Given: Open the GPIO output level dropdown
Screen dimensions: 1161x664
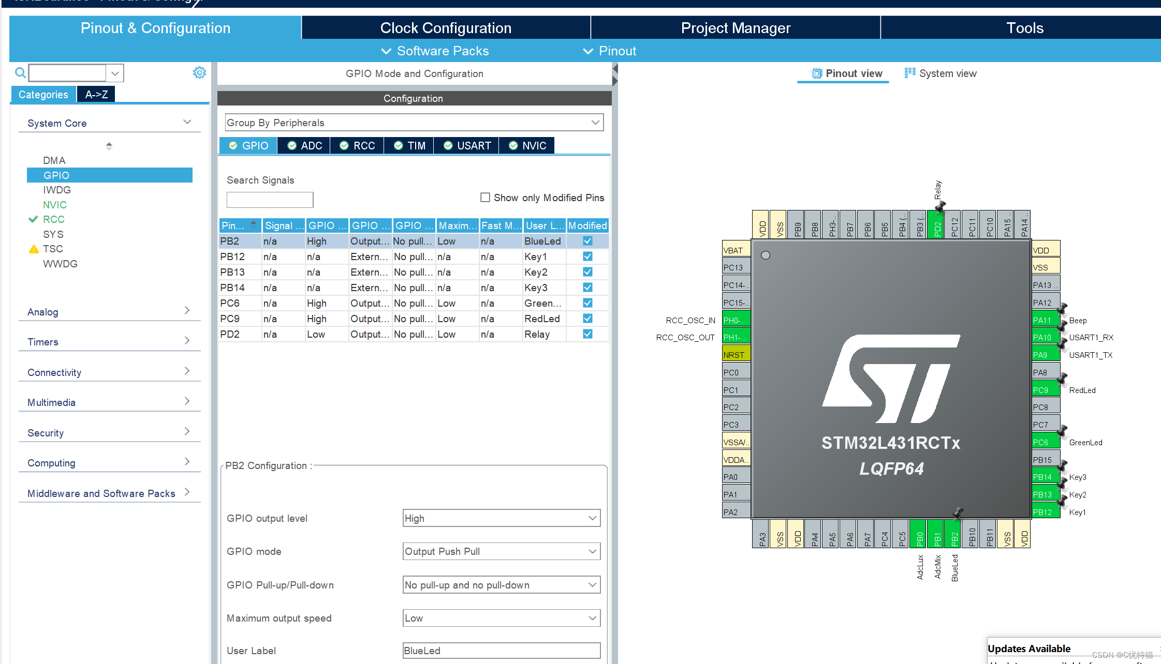Looking at the screenshot, I should click(501, 518).
